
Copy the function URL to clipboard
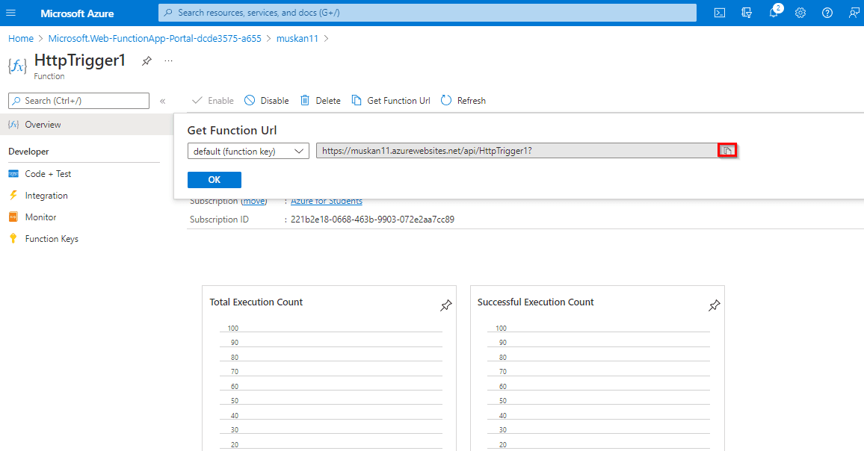click(727, 151)
